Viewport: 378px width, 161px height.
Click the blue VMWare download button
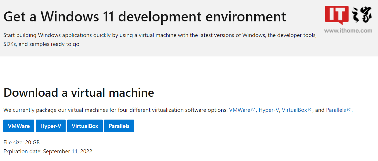tap(19, 126)
